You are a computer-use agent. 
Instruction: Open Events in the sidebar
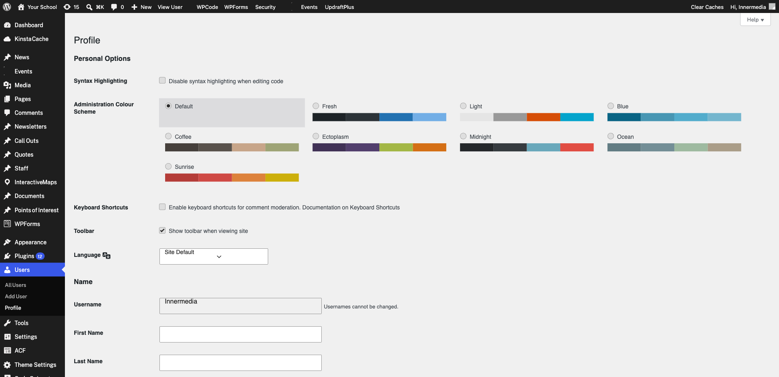pyautogui.click(x=23, y=71)
